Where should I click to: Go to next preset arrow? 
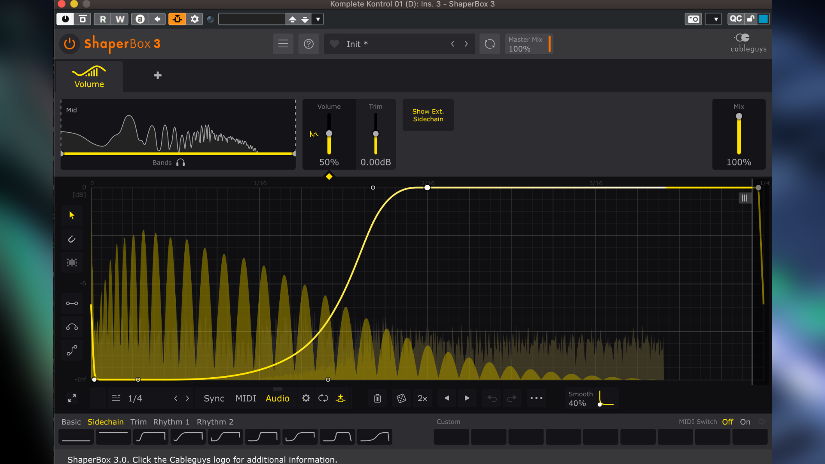click(x=466, y=44)
